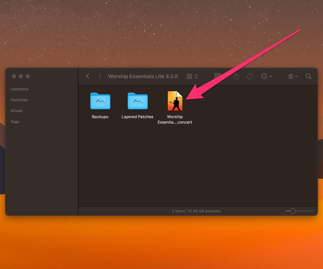Click the Share toolbar icon
Image resolution: width=323 pixels, height=269 pixels.
236,76
